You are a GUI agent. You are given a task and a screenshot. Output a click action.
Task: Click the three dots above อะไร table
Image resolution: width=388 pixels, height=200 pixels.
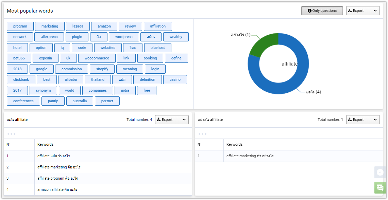click(x=11, y=134)
